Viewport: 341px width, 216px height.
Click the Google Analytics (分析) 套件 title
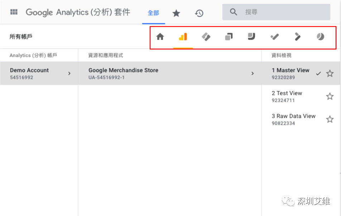coord(78,12)
